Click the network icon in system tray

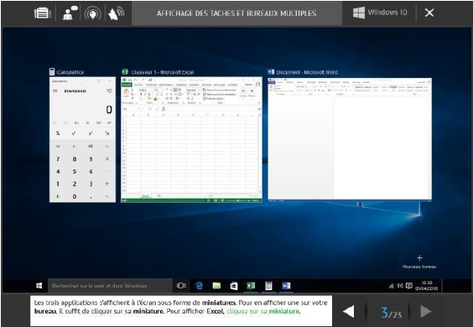[392, 286]
